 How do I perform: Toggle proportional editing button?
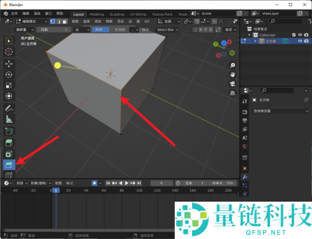pyautogui.click(x=215, y=21)
